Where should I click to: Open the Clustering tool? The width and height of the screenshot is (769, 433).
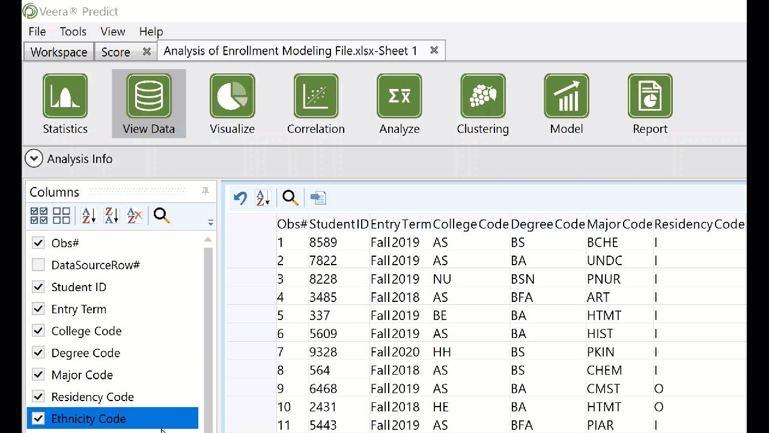[x=482, y=103]
